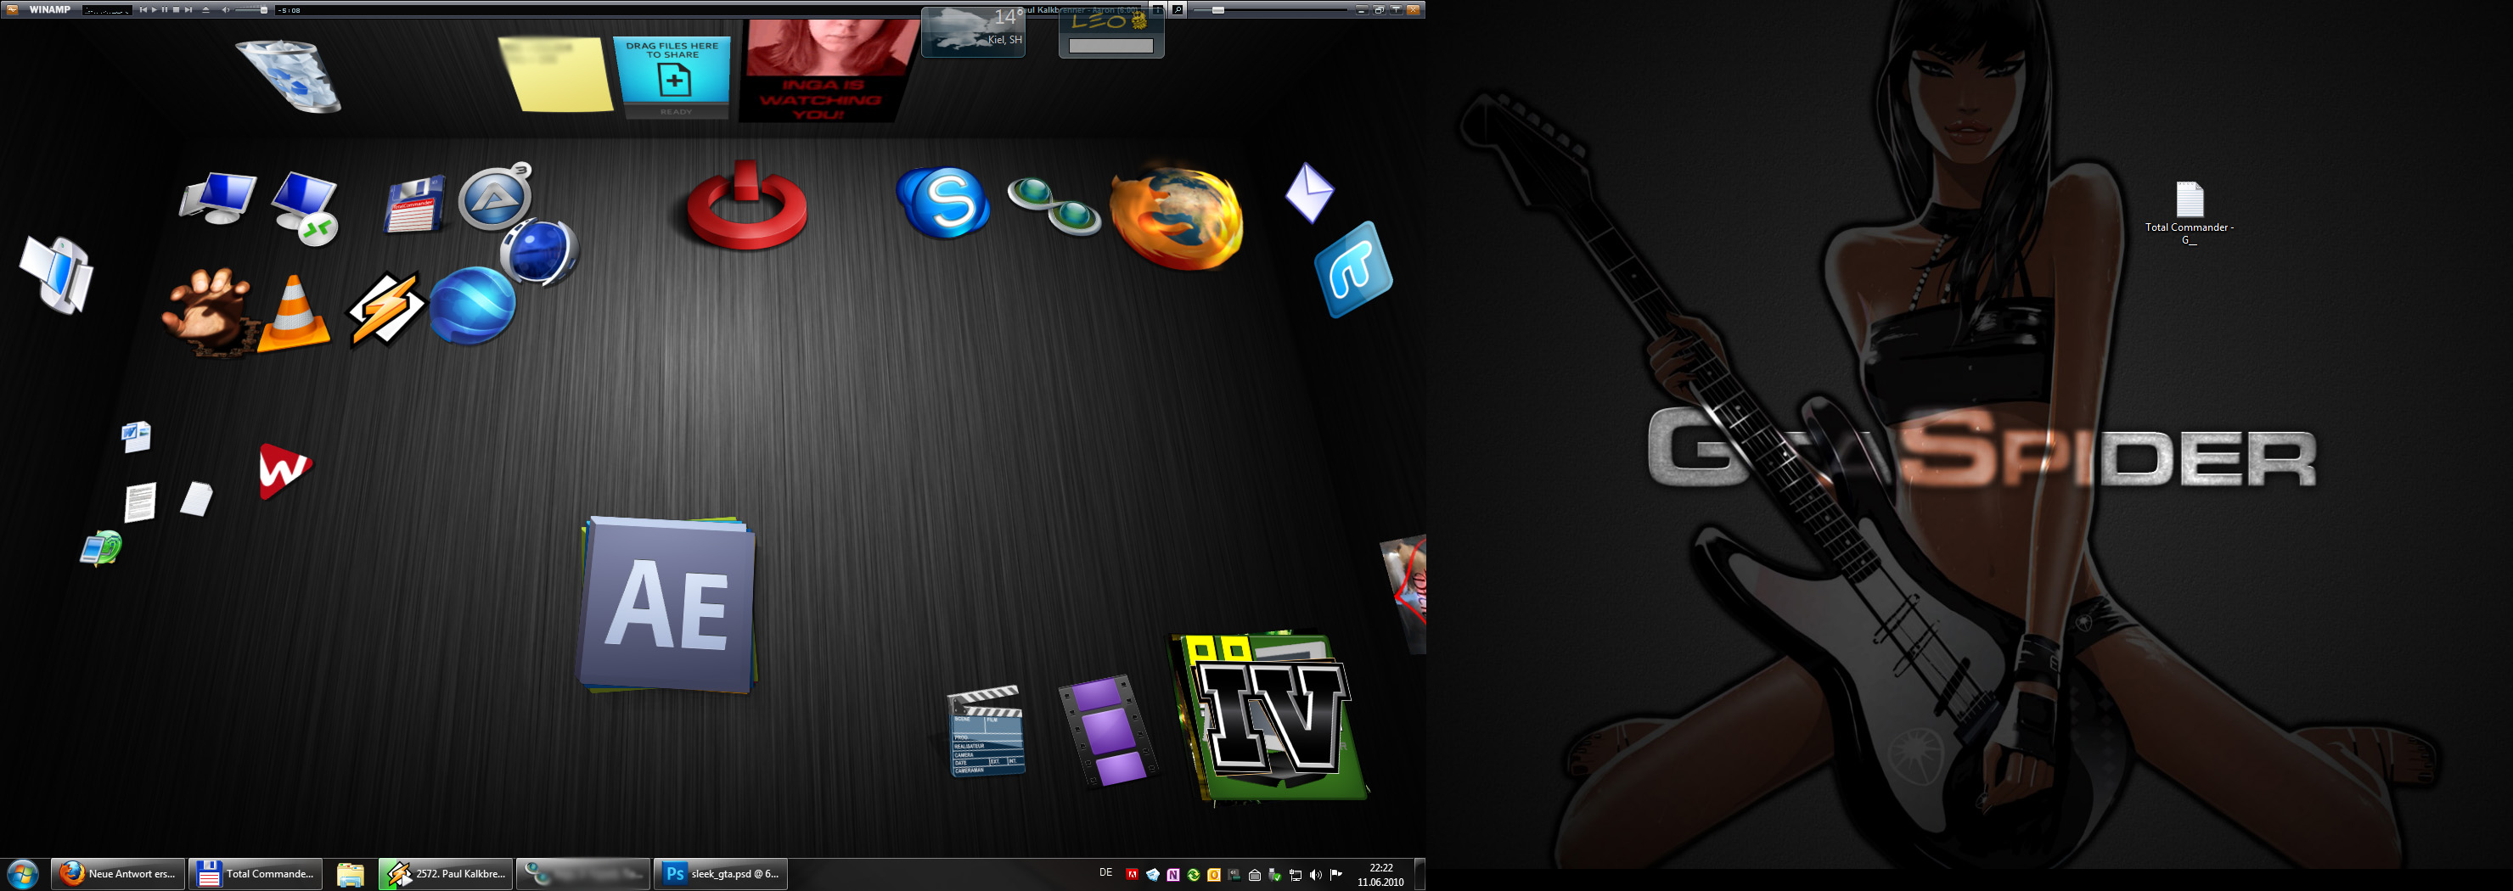Viewport: 2513px width, 891px height.
Task: Open the Skype desktop icon
Action: click(942, 202)
